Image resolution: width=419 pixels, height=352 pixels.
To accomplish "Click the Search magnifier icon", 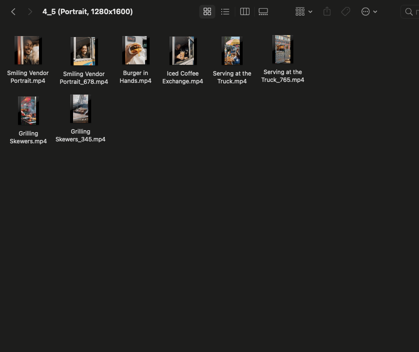I will [409, 12].
